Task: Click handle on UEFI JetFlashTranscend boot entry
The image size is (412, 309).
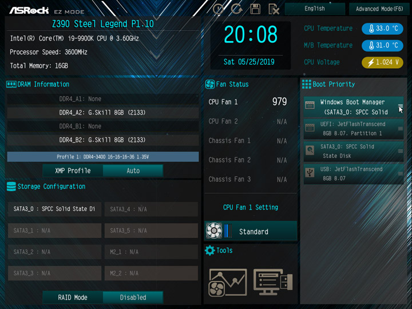Action: (x=400, y=129)
